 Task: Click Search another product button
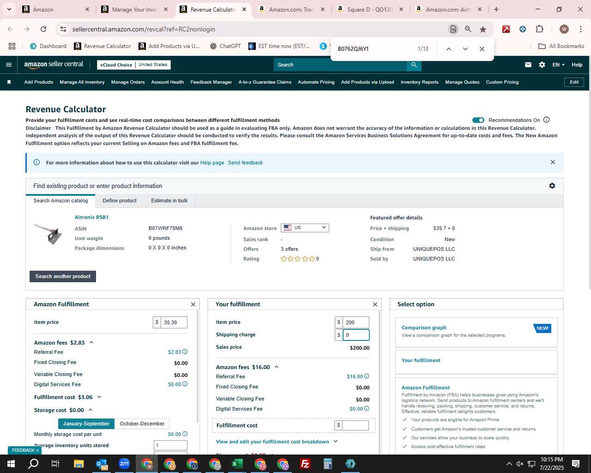63,276
